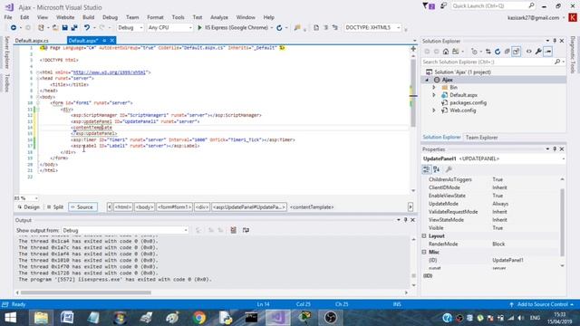Click the Home icon in Solution Explorer
This screenshot has width=580, height=326.
(x=446, y=52)
